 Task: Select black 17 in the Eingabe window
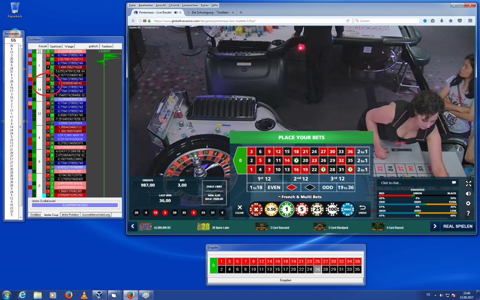point(285,269)
